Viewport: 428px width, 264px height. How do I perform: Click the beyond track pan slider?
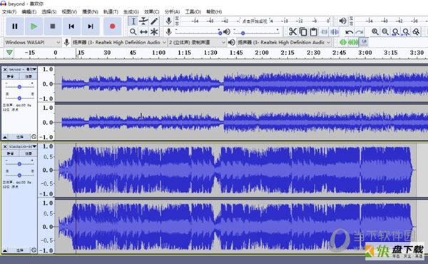[x=20, y=98]
